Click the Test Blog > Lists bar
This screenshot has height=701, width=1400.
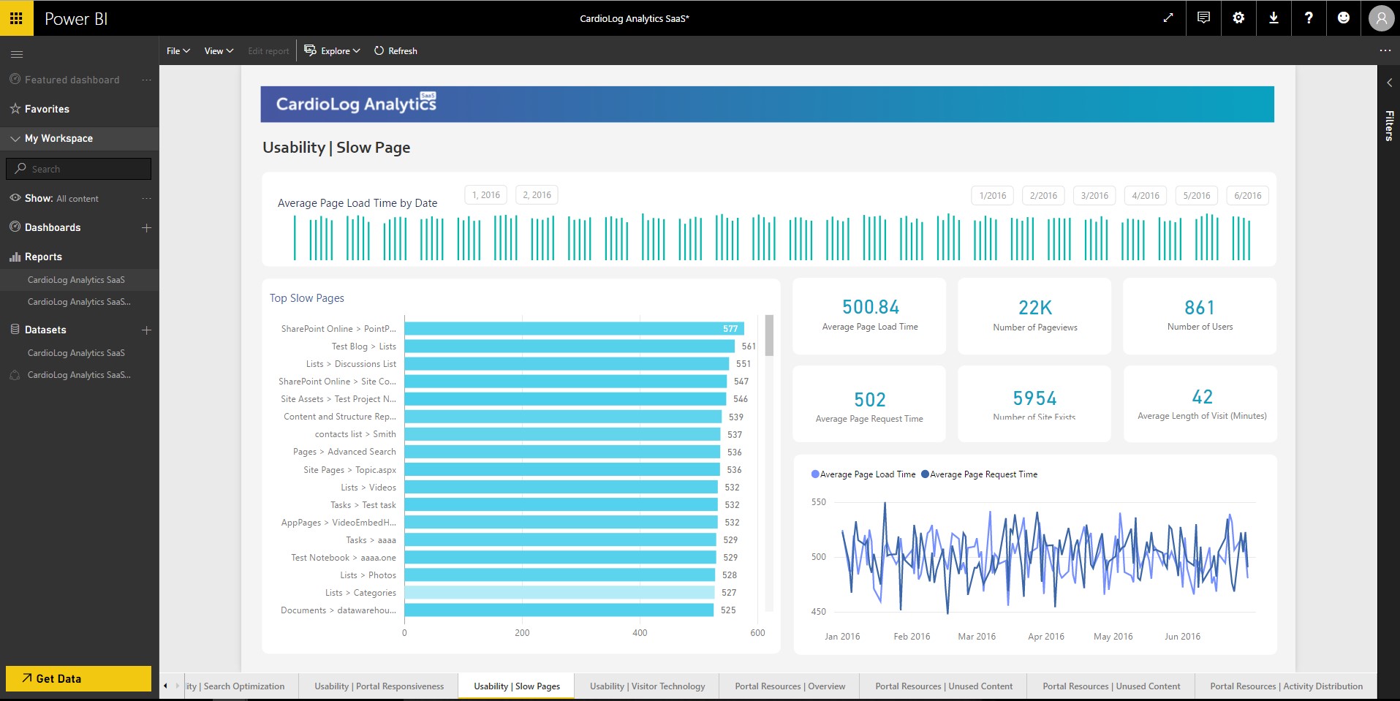pos(570,346)
